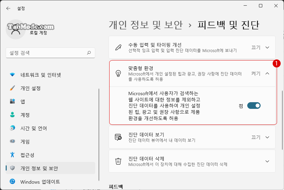Screen dimensions: 284x190
Task: Open 접근성 settings
Action: [x=50, y=155]
